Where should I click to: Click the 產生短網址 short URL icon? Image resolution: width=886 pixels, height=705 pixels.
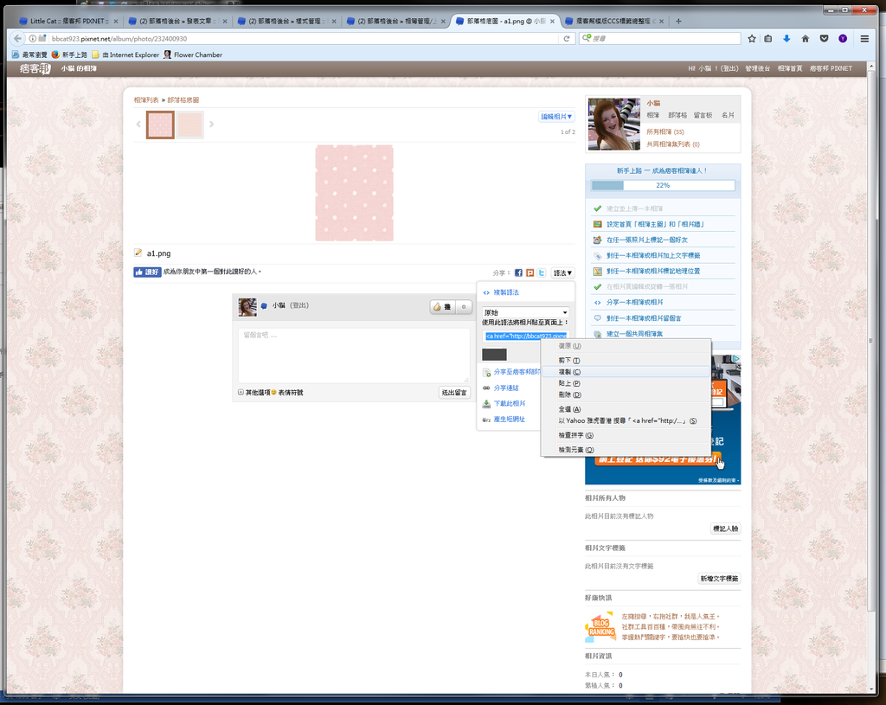487,420
